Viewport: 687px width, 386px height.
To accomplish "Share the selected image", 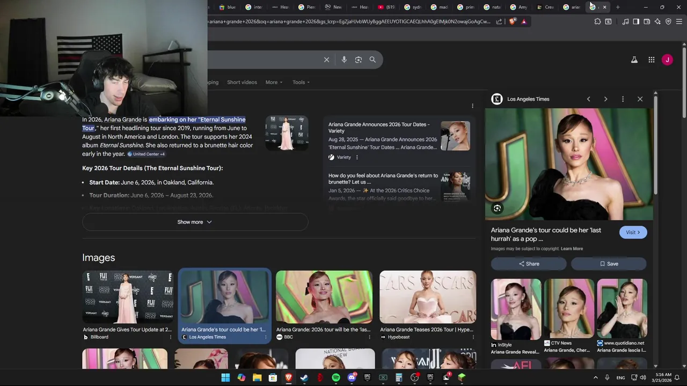I will (529, 264).
